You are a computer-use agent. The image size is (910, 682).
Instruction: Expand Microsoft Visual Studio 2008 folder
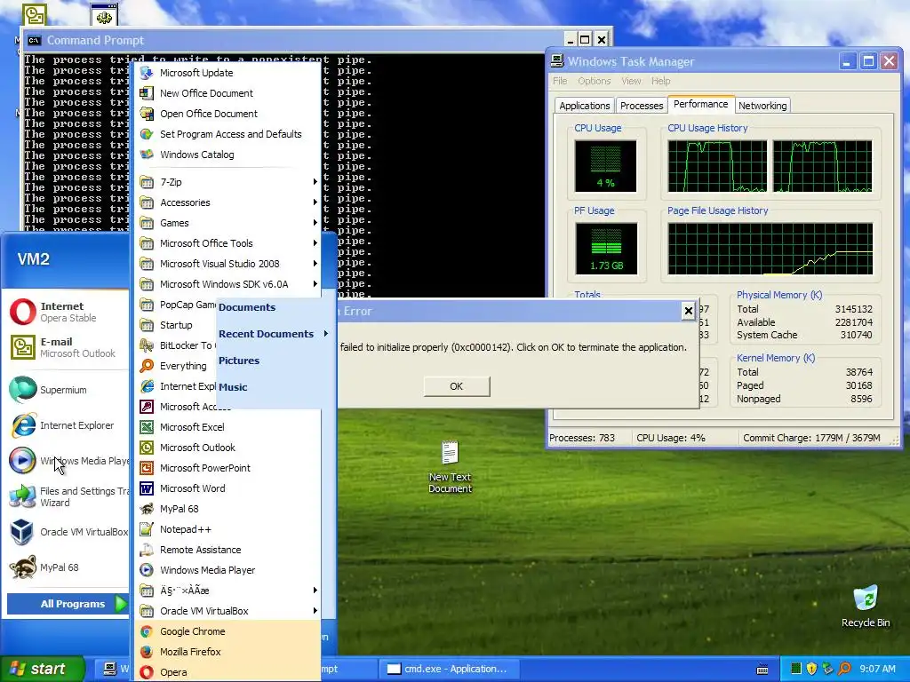227,263
